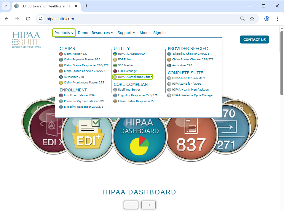This screenshot has height=211, width=284.
Task: Click the Premium Payment Master 820 icon
Action: pos(61,101)
